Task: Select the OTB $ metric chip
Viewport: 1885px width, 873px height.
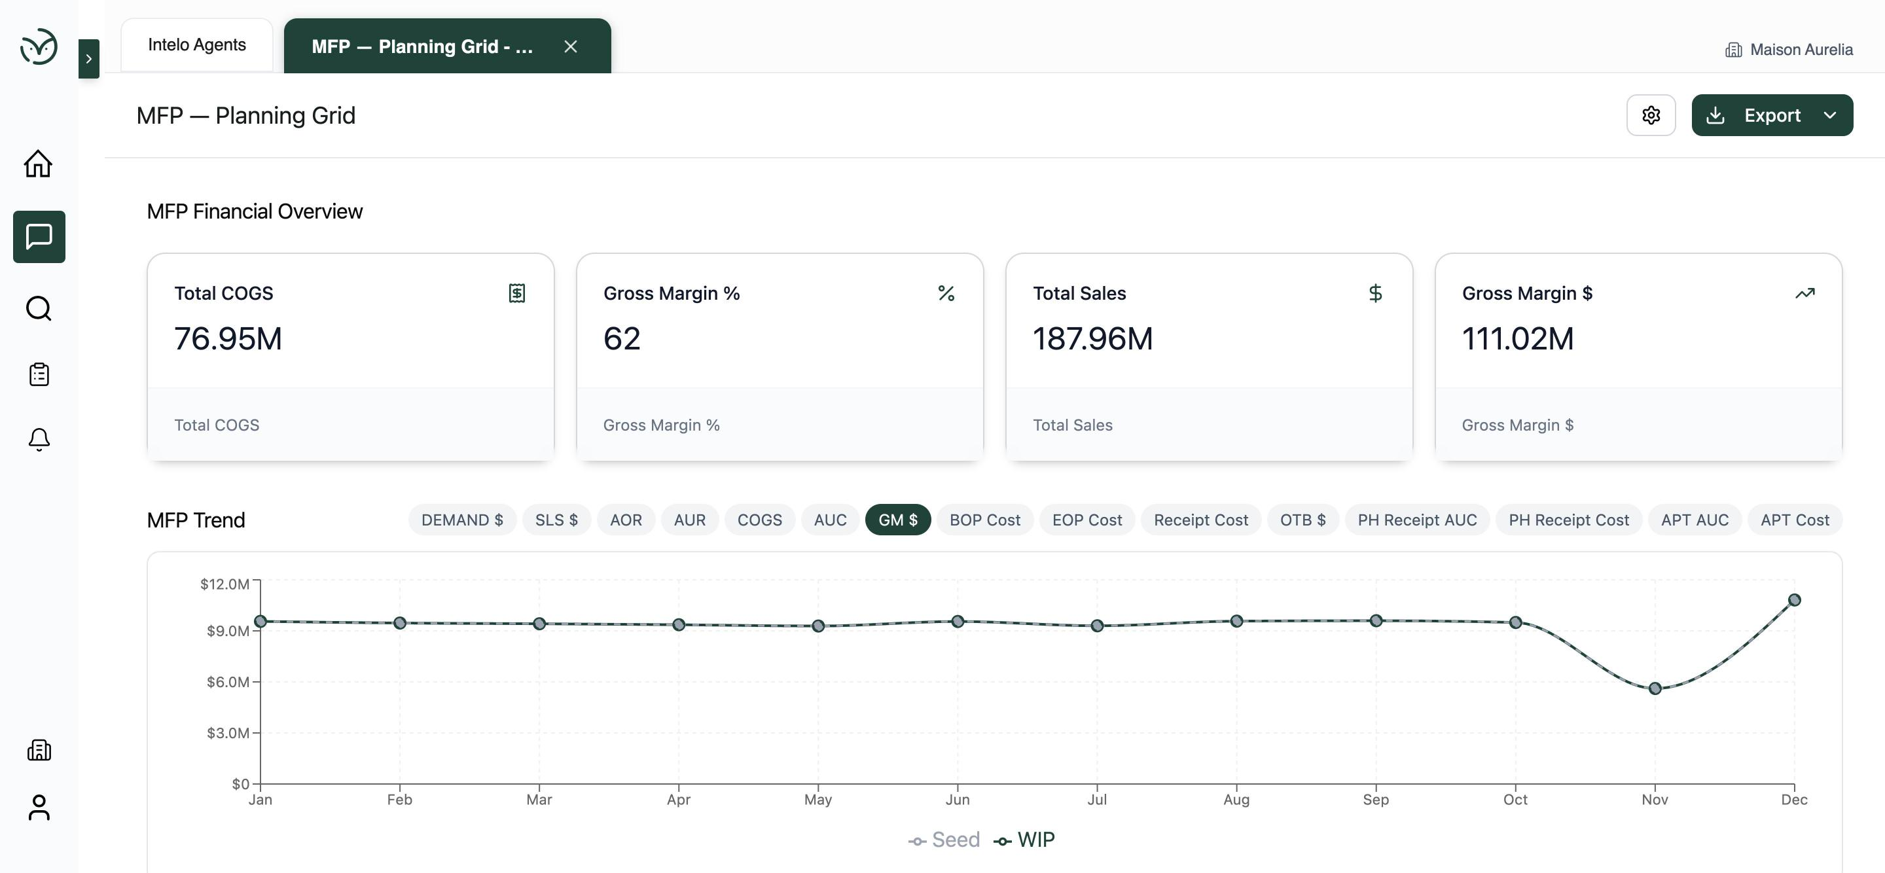Action: 1302,520
